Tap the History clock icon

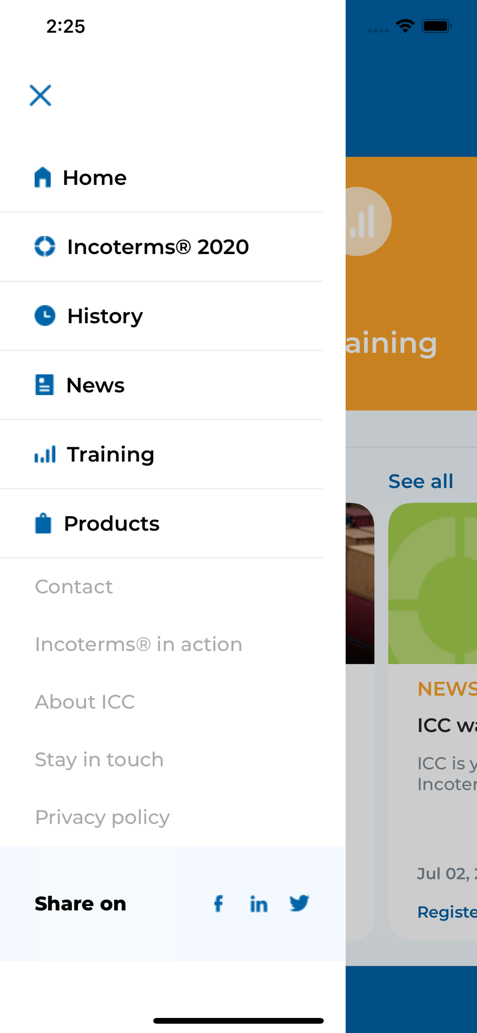[45, 316]
